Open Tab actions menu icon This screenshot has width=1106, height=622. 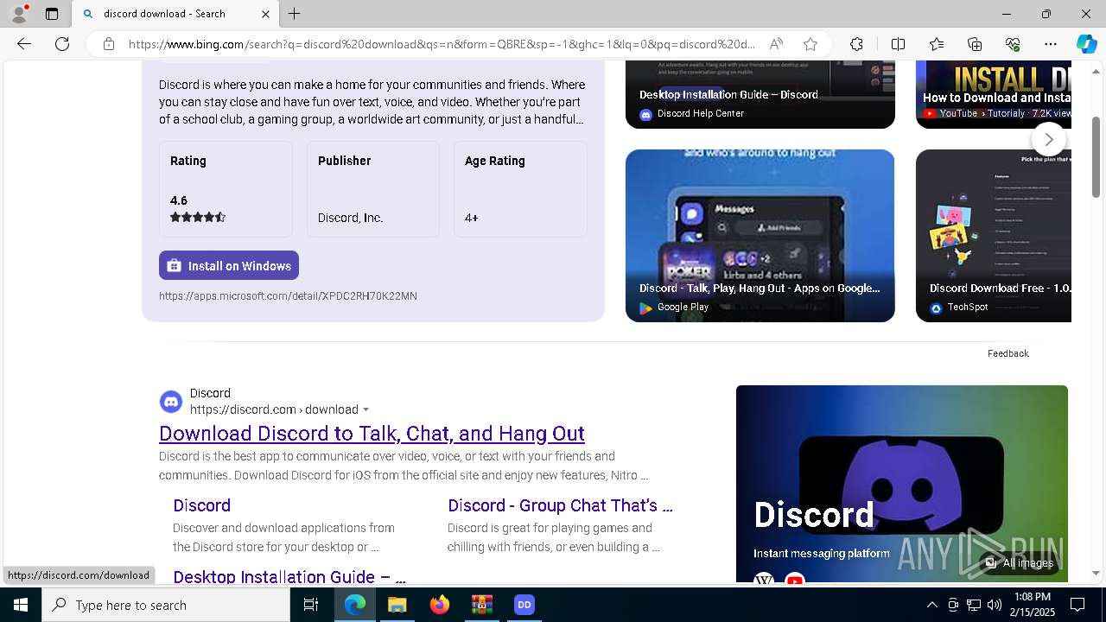click(x=52, y=14)
